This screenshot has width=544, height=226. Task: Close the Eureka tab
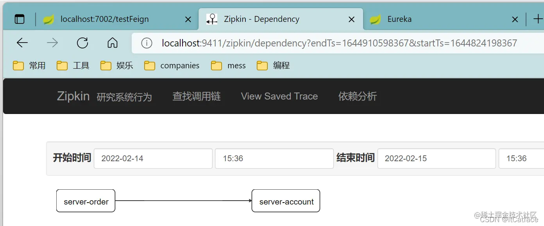coord(515,19)
